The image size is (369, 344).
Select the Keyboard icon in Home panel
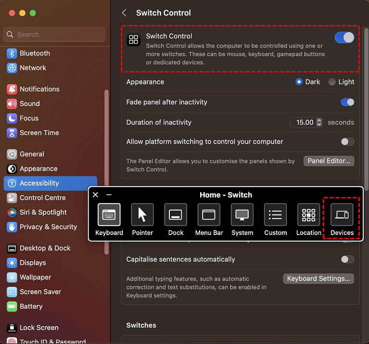[109, 215]
